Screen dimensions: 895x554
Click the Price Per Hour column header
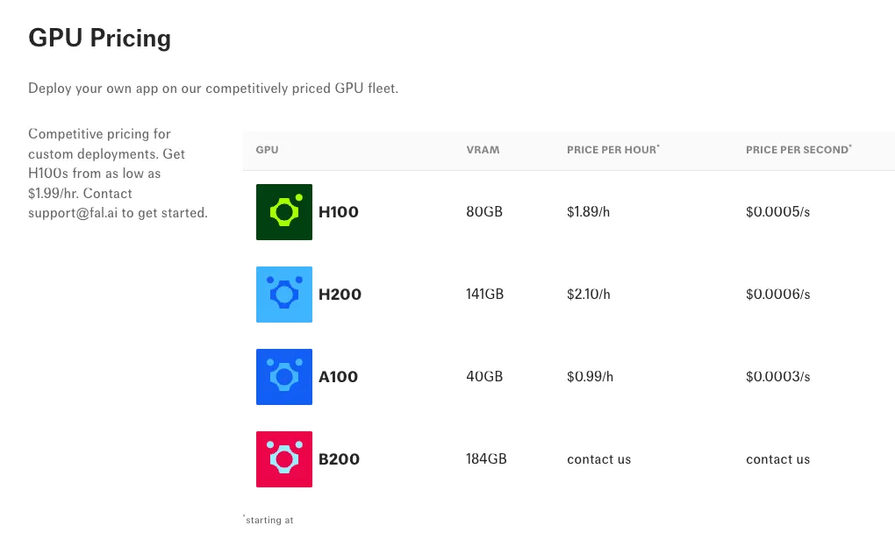tap(613, 149)
